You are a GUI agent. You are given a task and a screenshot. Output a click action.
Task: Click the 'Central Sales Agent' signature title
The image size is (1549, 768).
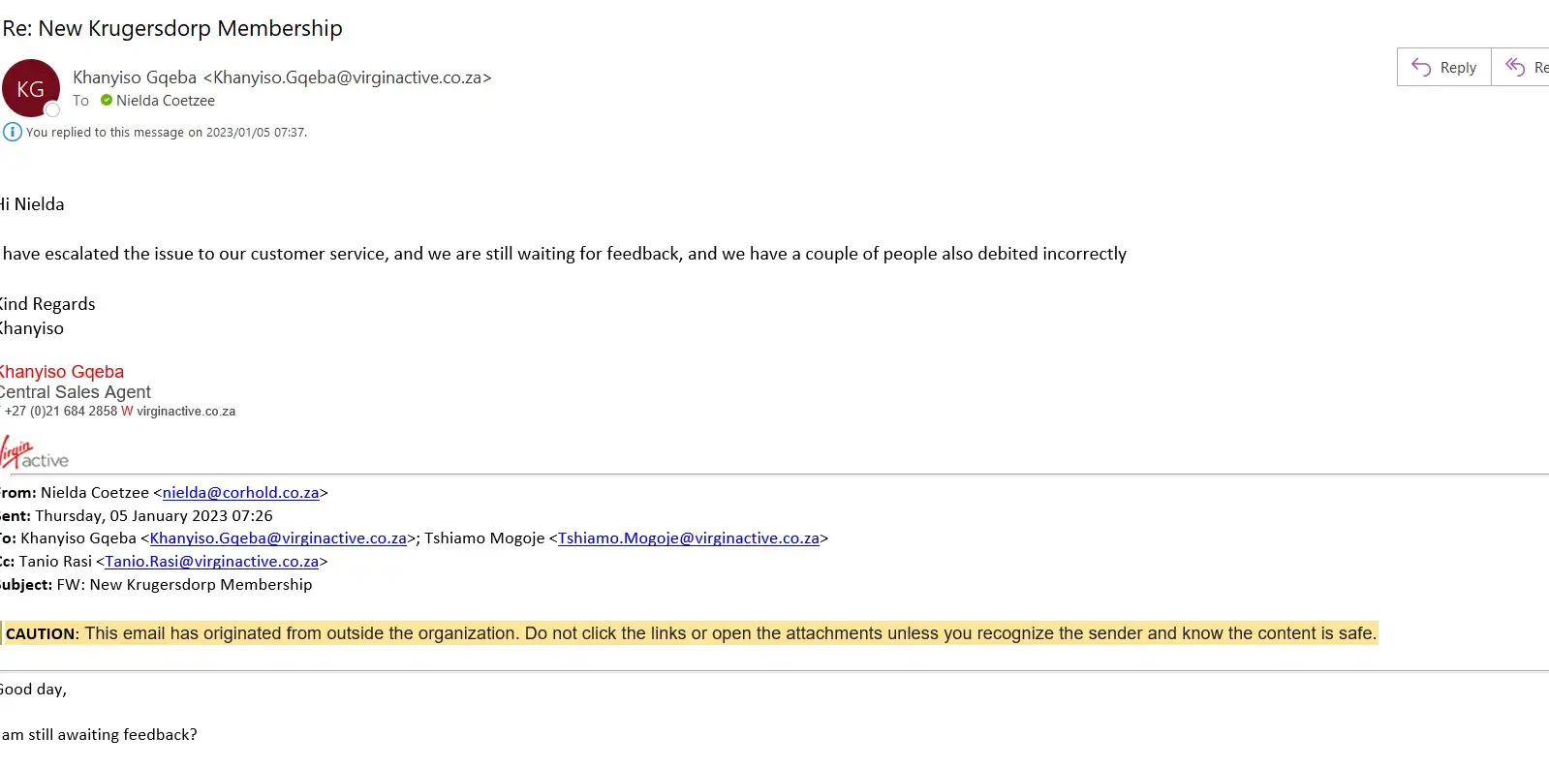coord(76,392)
